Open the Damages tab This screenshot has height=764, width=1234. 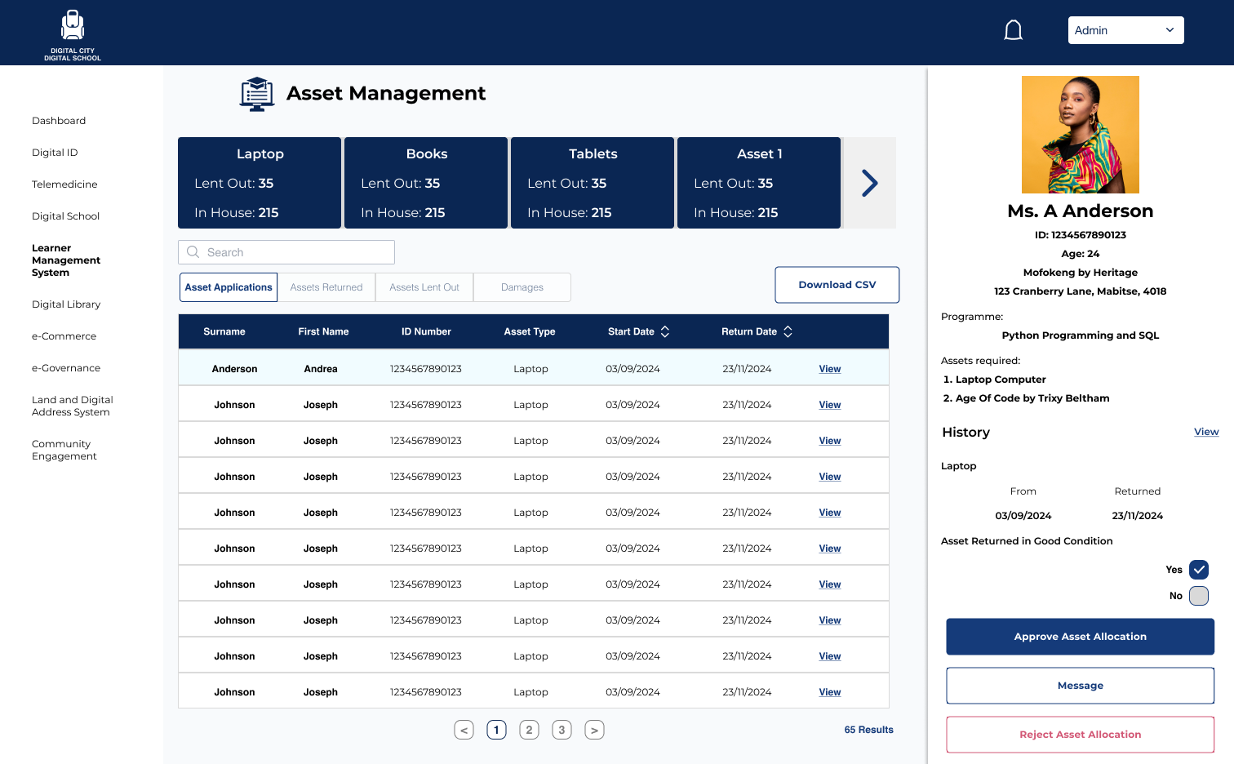tap(522, 287)
